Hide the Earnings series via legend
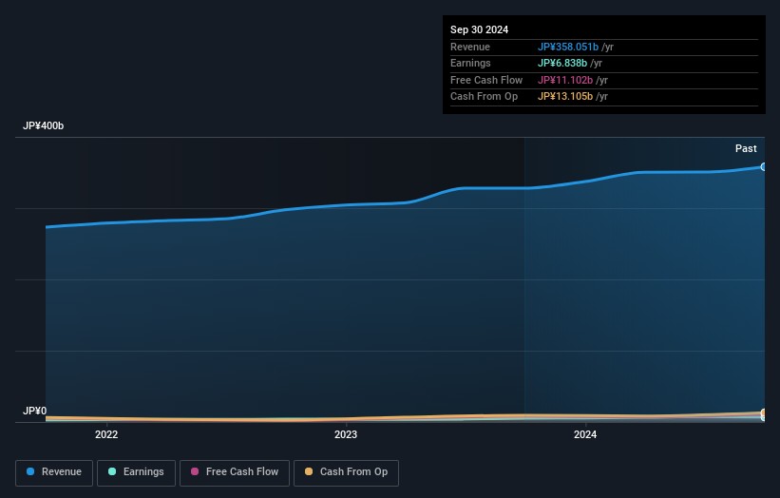 point(137,472)
